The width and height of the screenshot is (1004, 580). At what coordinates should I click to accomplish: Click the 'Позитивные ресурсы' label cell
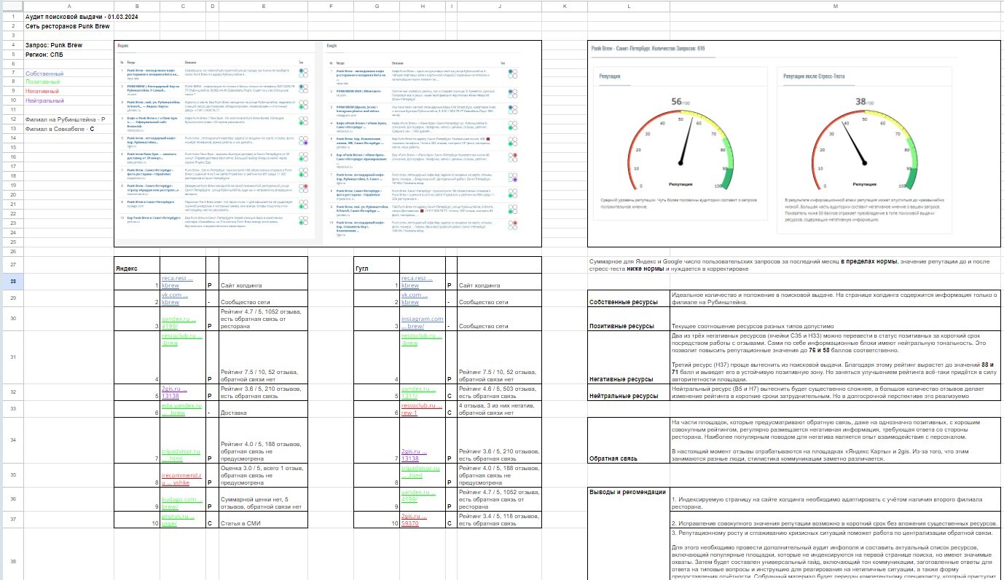(x=628, y=319)
